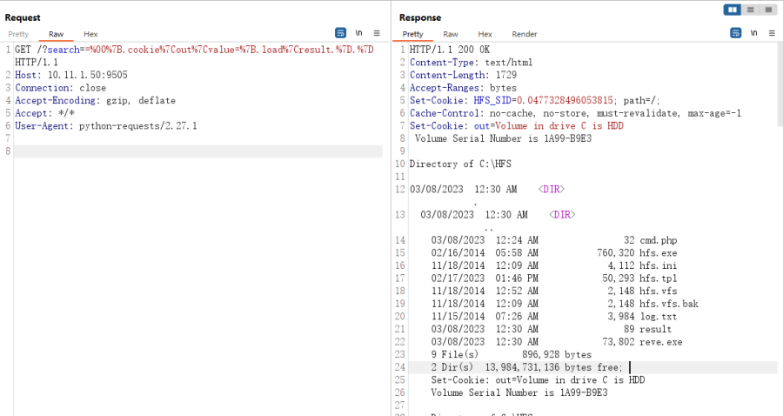
Task: Toggle \n non-printable chars in Response panel
Action: coord(753,33)
